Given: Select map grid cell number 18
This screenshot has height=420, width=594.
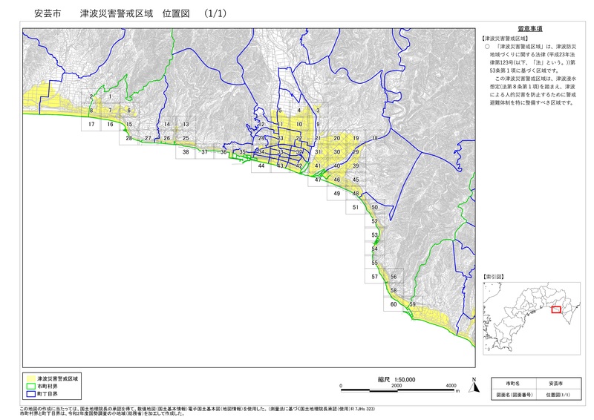Looking at the screenshot, I should point(374,139).
